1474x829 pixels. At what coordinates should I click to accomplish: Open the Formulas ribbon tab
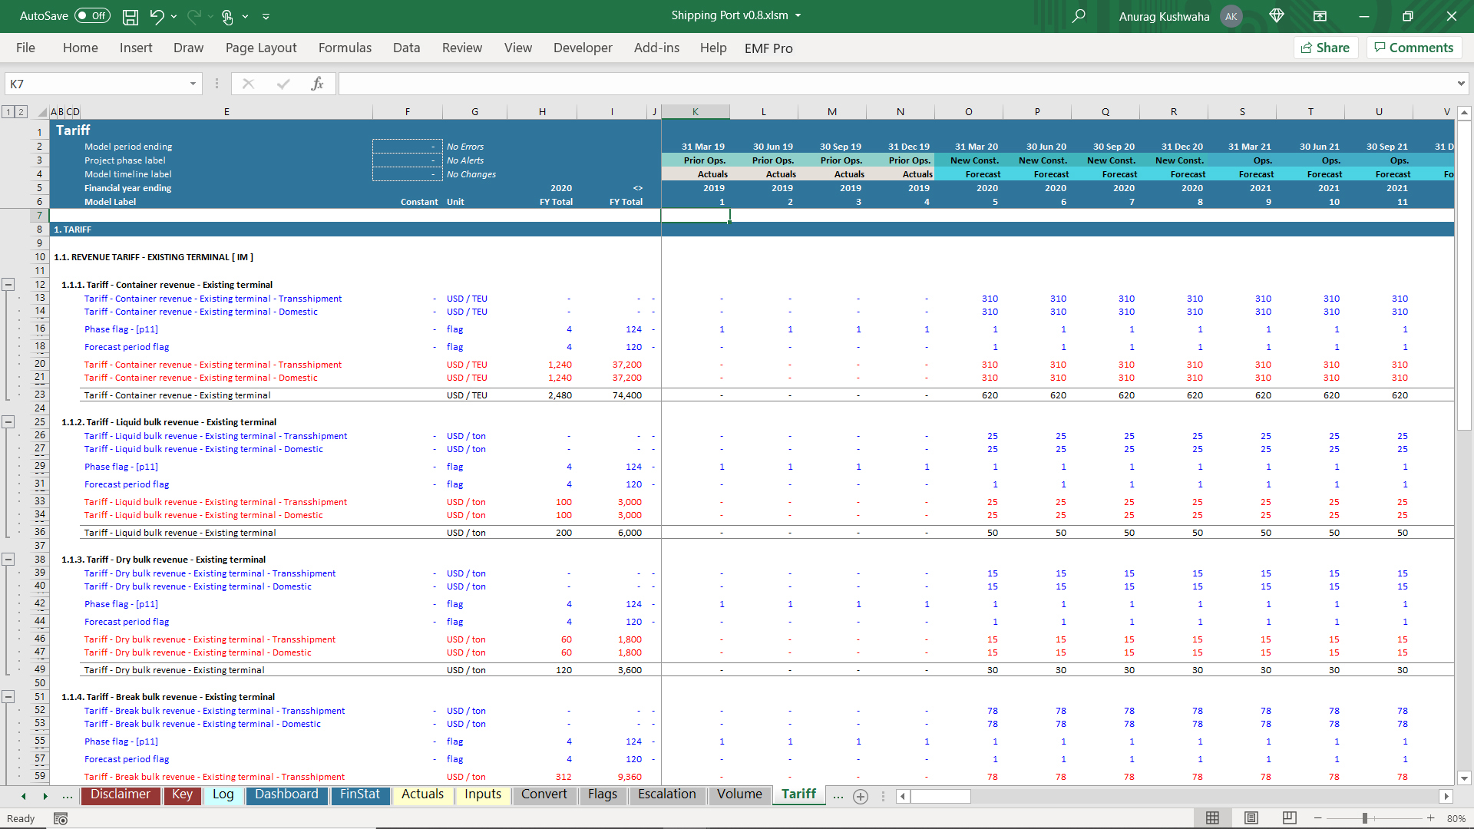[345, 48]
